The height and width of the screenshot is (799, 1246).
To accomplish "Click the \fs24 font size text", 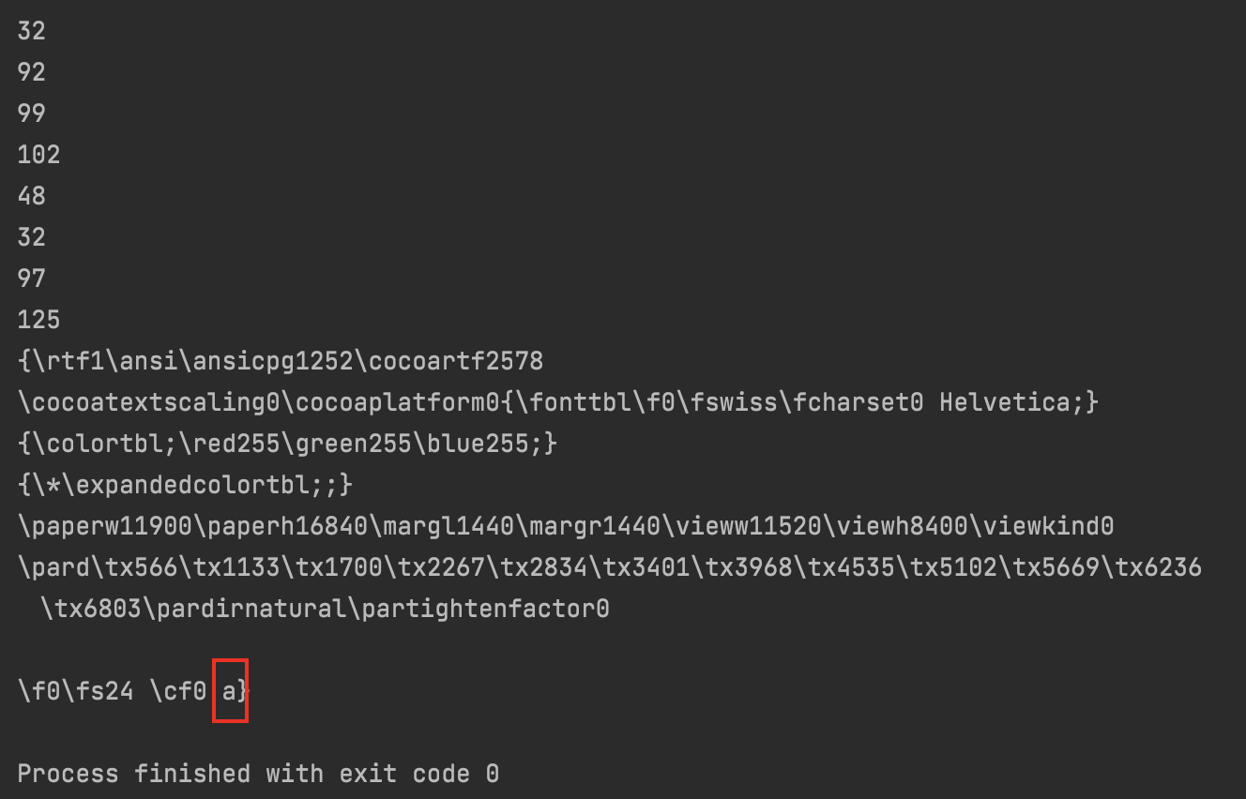I will pos(105,692).
